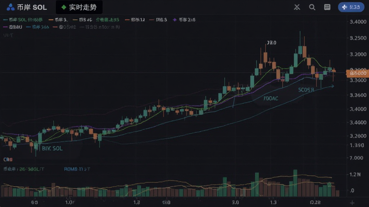The width and height of the screenshot is (369, 207).
Task: Click the 3,2000 price axis label
Action: [x=358, y=54]
